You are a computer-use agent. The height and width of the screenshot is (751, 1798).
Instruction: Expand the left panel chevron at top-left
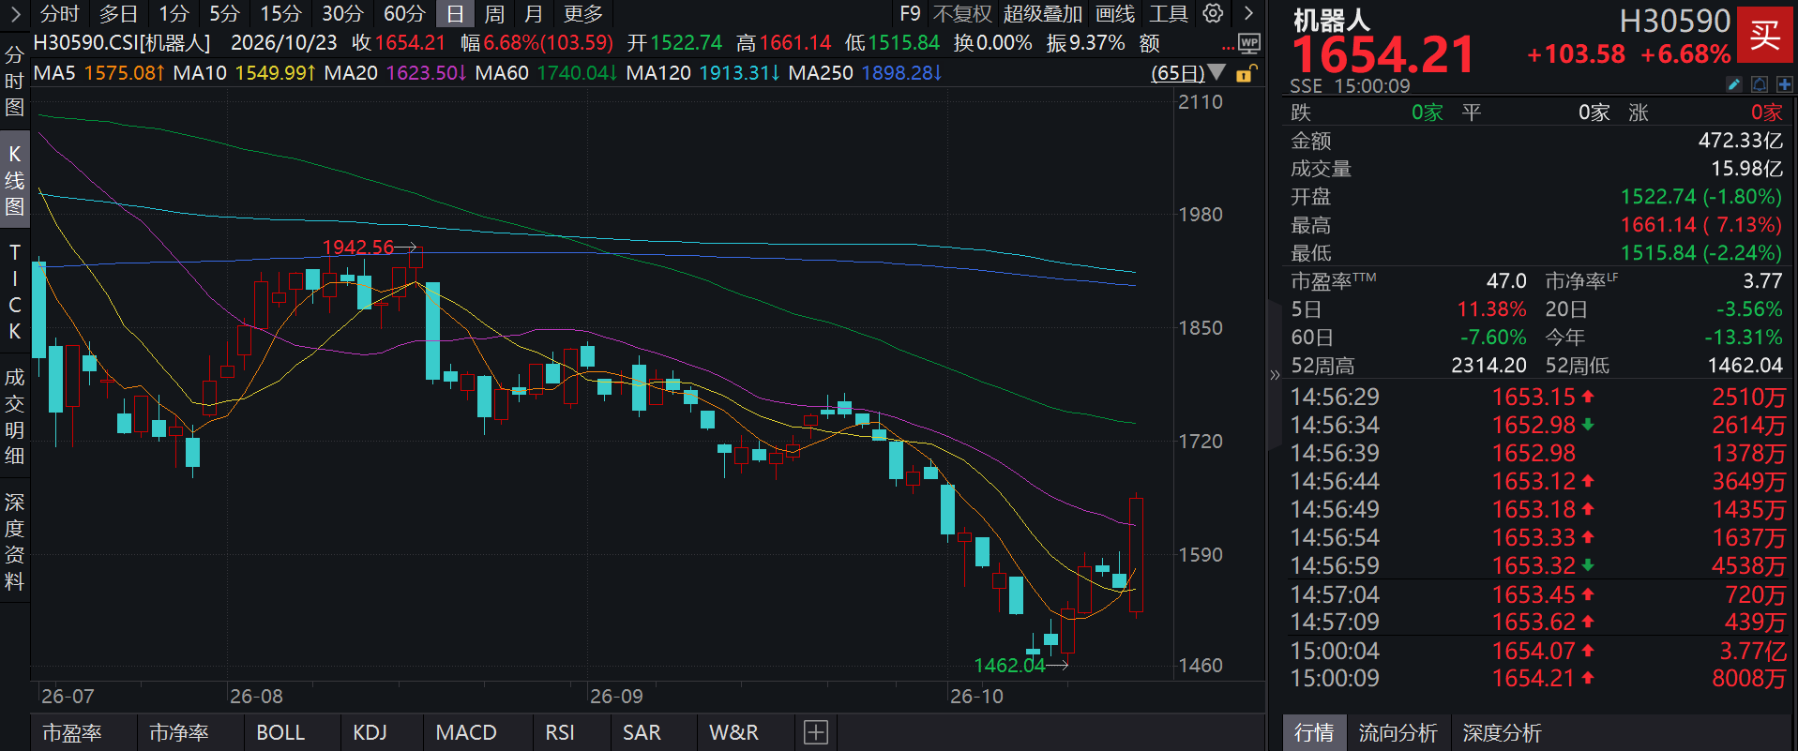(14, 13)
